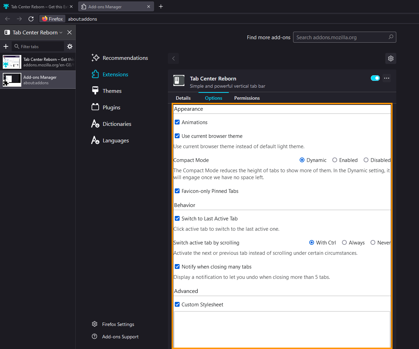419x349 pixels.
Task: Close the Add-ons Manager top tab
Action: point(149,7)
